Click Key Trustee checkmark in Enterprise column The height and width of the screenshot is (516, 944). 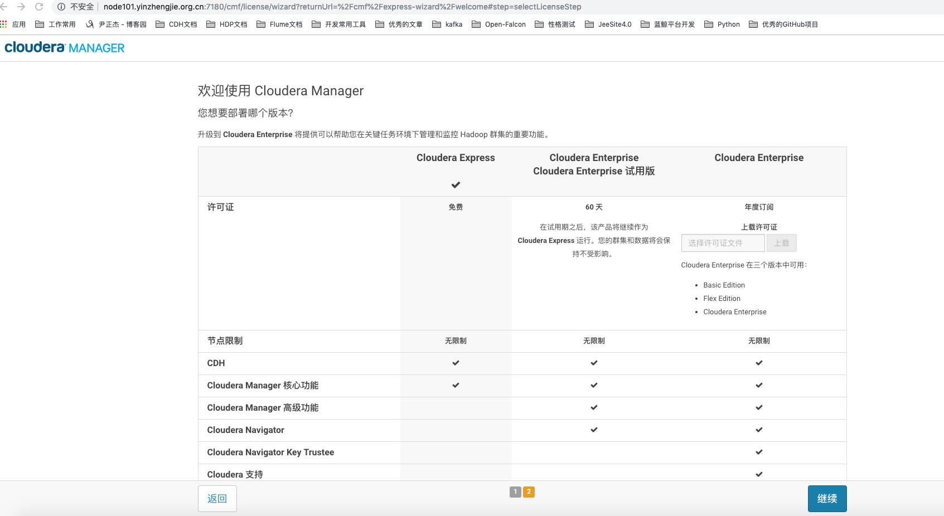(x=759, y=452)
